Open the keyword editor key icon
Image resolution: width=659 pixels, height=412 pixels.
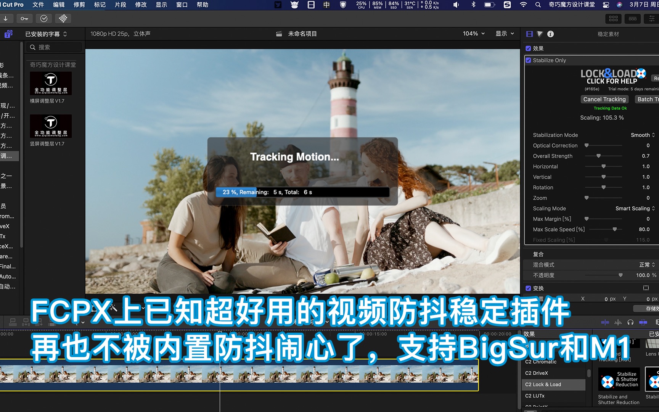click(x=24, y=18)
